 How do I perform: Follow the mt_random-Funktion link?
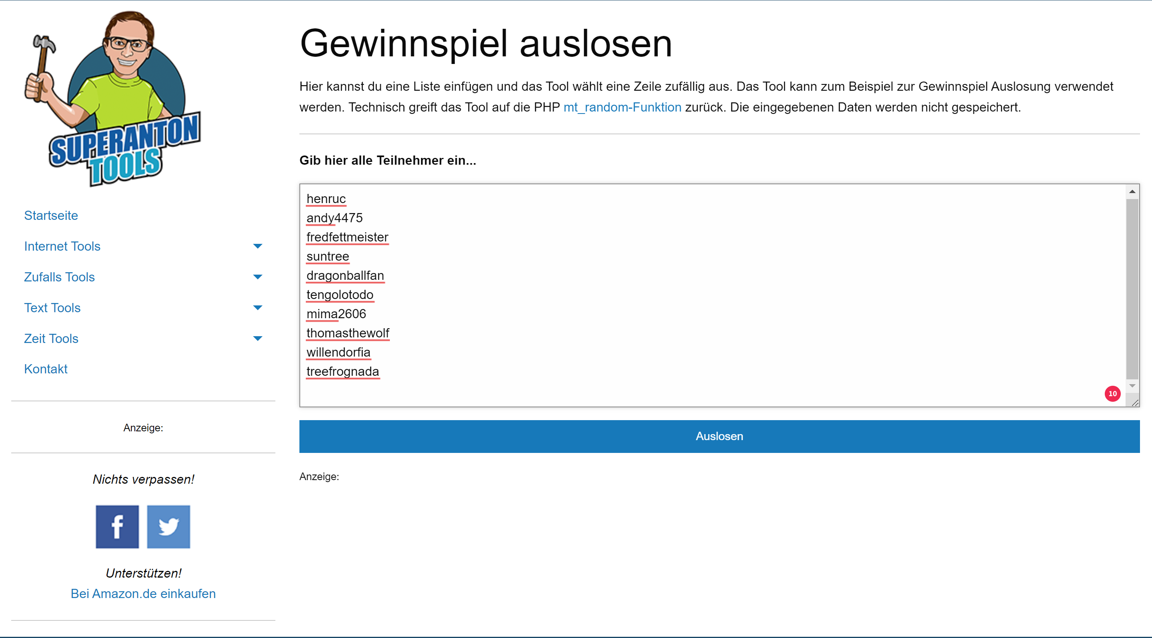point(622,107)
